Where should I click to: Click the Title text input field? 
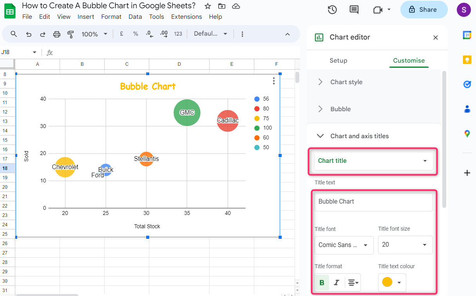(373, 202)
